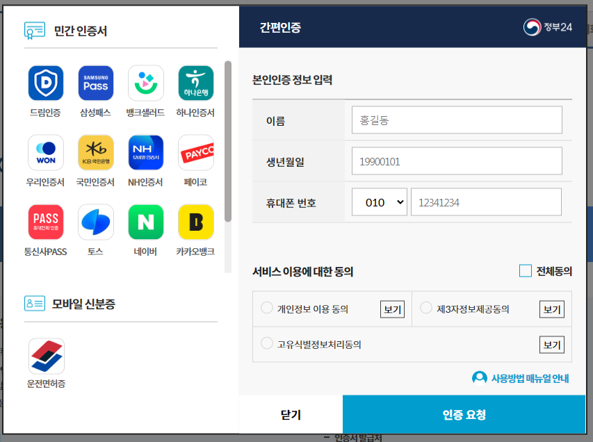The height and width of the screenshot is (442, 593).
Task: Click 보기 for 개인정보 이용 동의
Action: [x=392, y=309]
